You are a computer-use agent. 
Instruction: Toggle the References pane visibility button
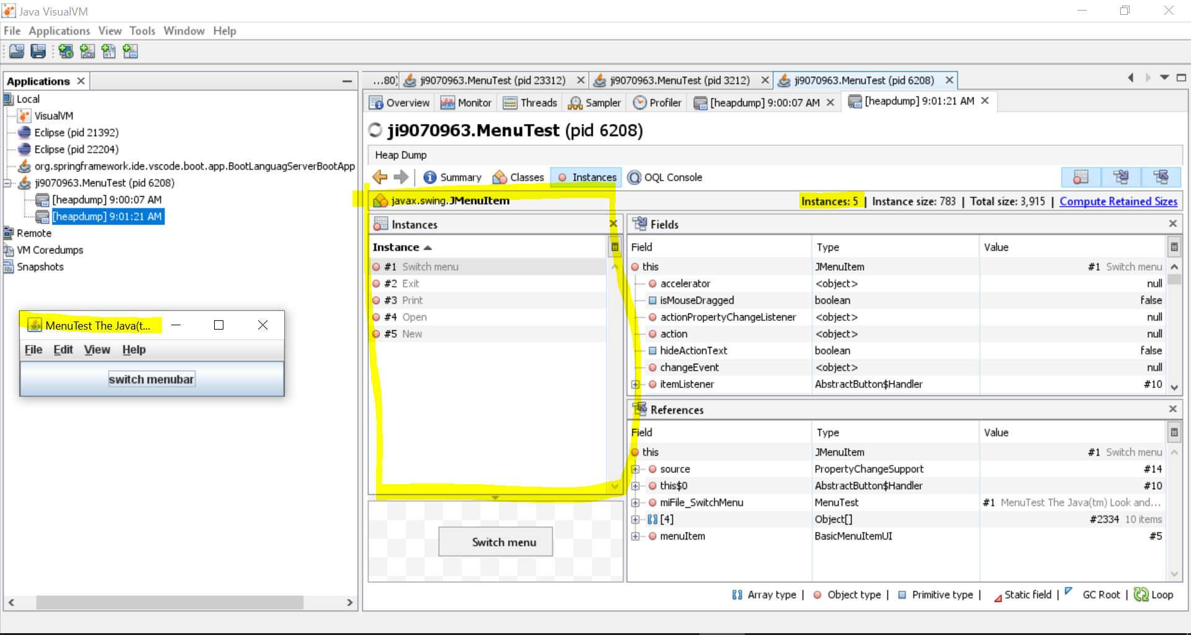pyautogui.click(x=1161, y=178)
